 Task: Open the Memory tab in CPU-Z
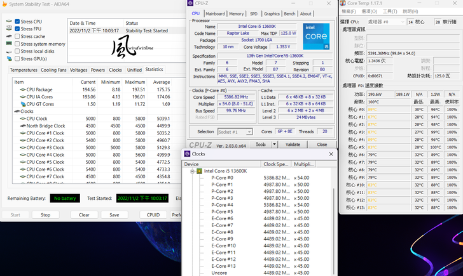point(236,13)
